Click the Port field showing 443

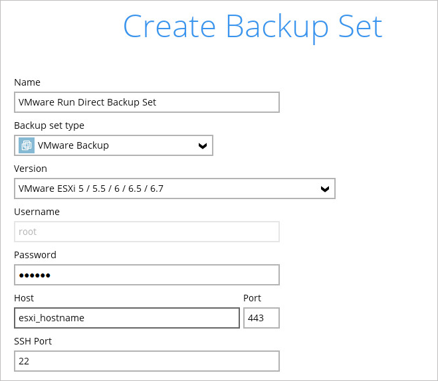pos(261,318)
